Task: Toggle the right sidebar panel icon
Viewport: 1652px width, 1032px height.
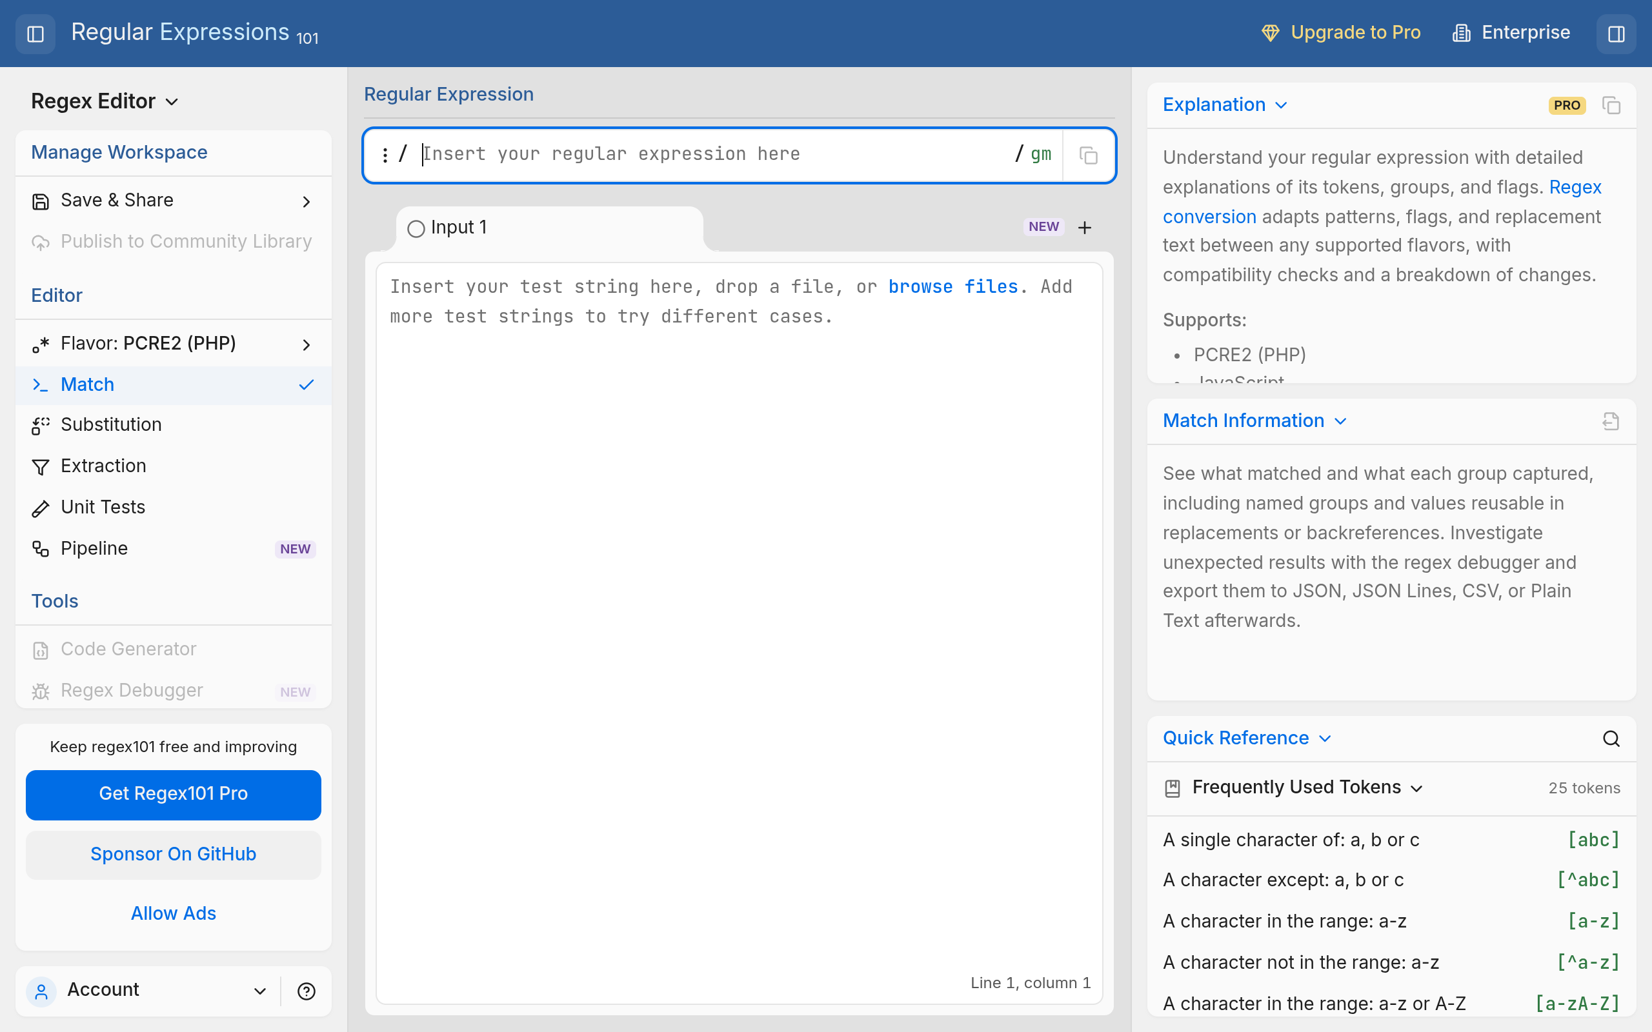Action: click(x=1616, y=34)
